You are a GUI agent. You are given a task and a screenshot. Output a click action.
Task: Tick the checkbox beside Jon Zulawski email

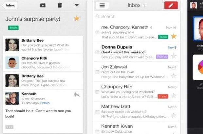point(97,72)
